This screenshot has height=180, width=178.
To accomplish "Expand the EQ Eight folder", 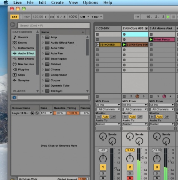I will (x=43, y=91).
